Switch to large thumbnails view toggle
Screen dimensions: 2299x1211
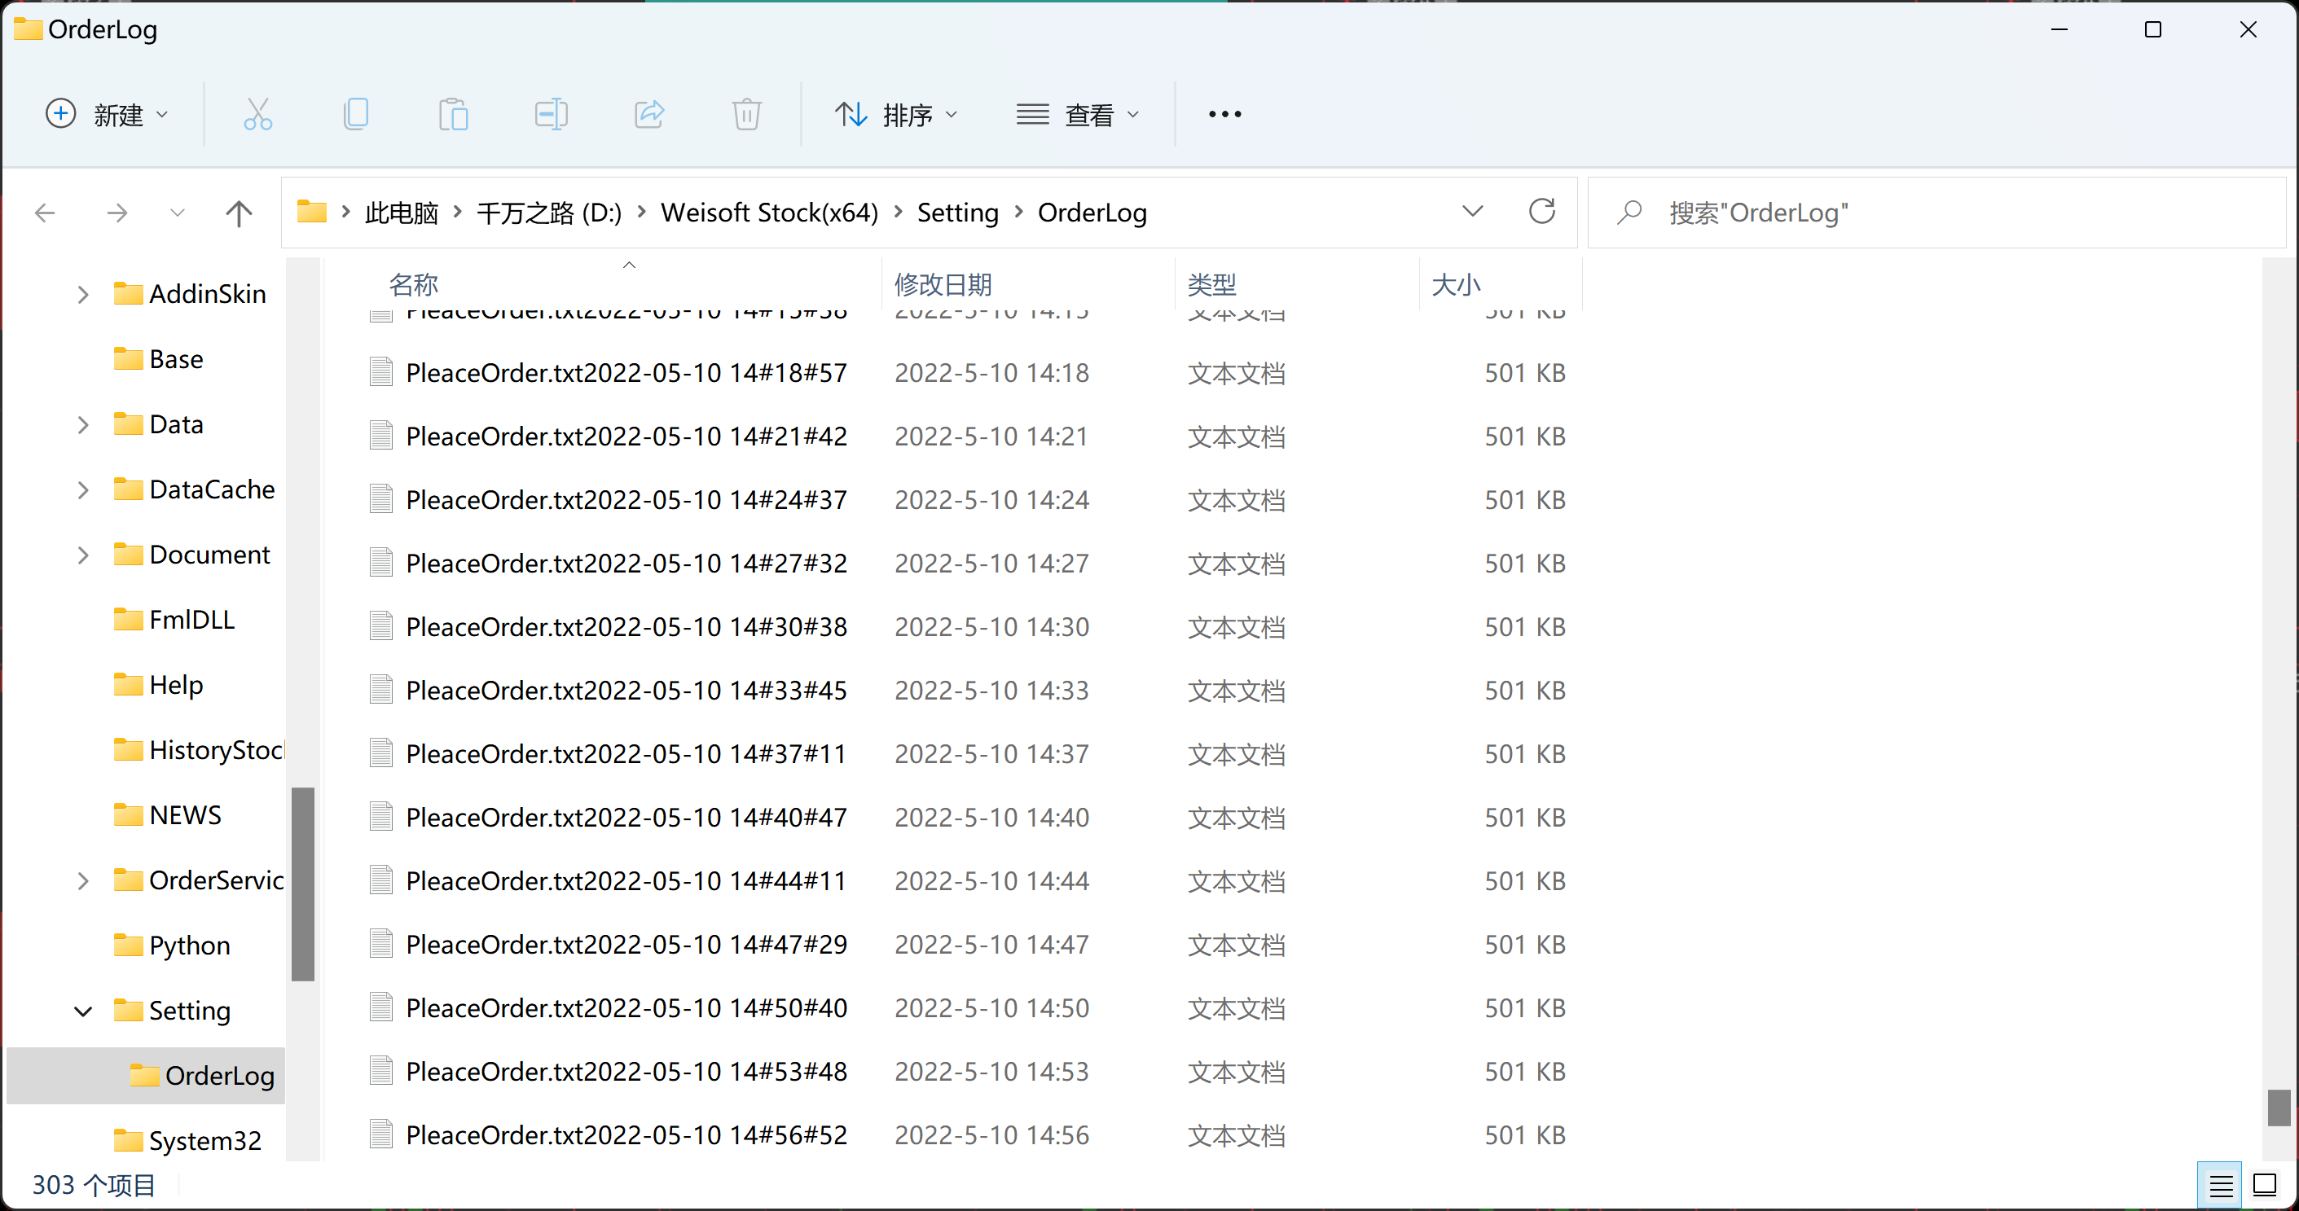click(2265, 1186)
